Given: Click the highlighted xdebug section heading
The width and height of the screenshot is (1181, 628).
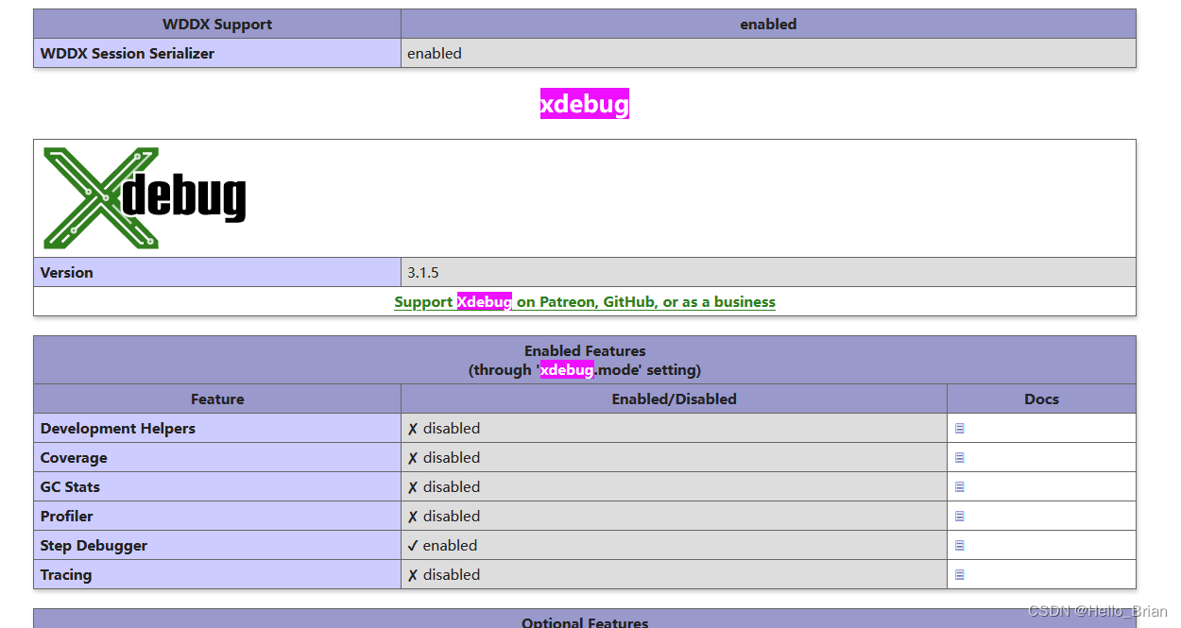Looking at the screenshot, I should point(585,104).
